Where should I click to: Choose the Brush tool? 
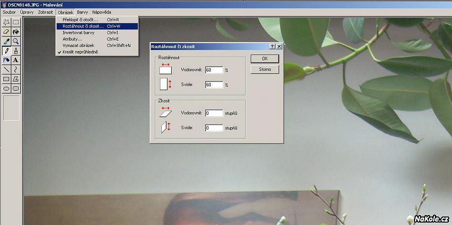(16, 51)
